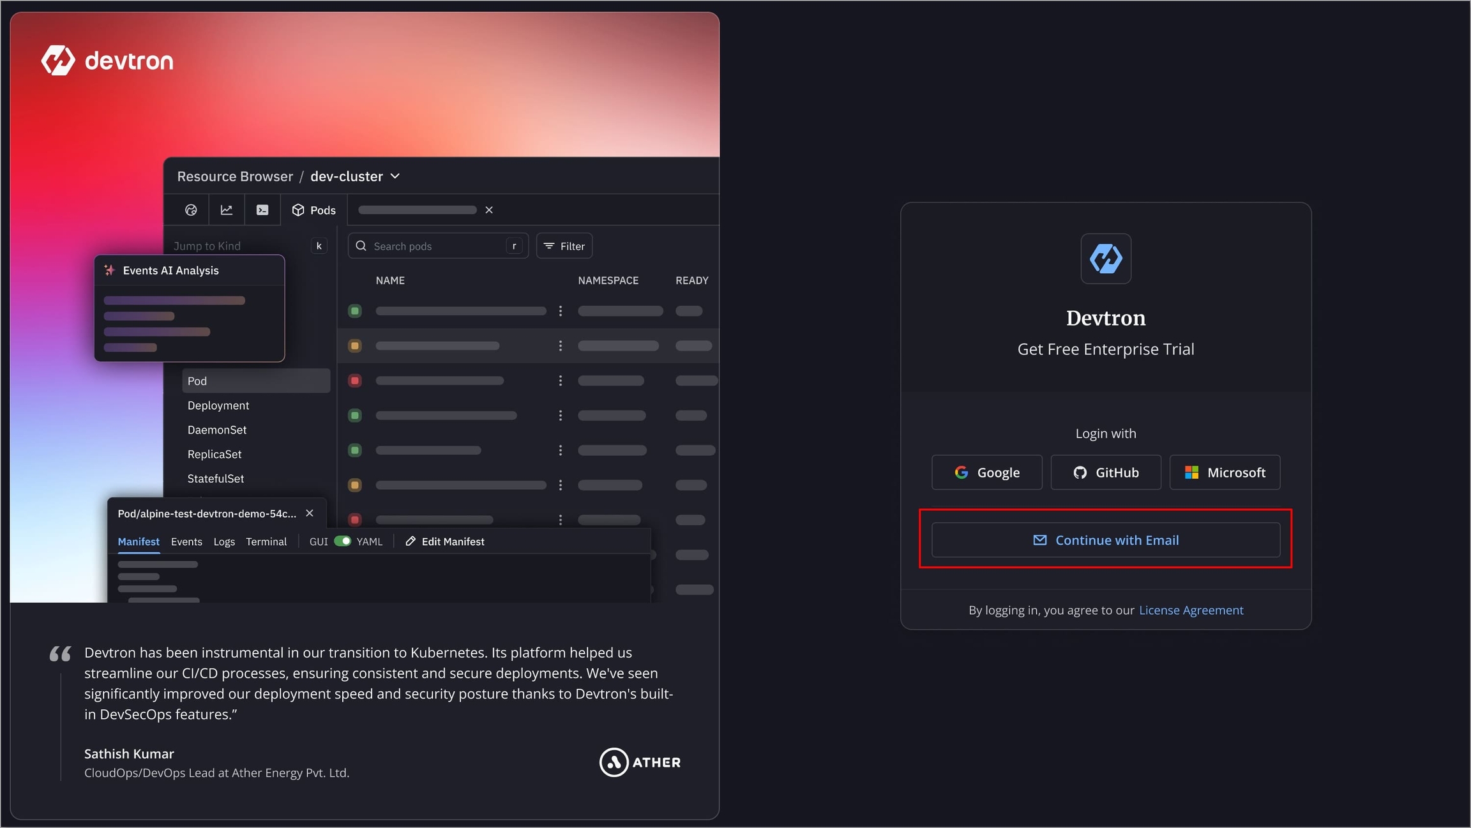
Task: Sort by READY column header
Action: click(x=692, y=280)
